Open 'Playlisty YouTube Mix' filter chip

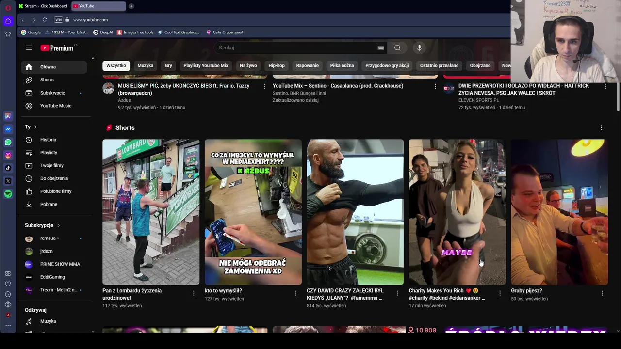(206, 65)
